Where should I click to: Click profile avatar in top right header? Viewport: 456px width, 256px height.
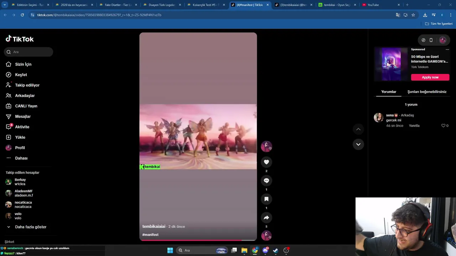(443, 40)
